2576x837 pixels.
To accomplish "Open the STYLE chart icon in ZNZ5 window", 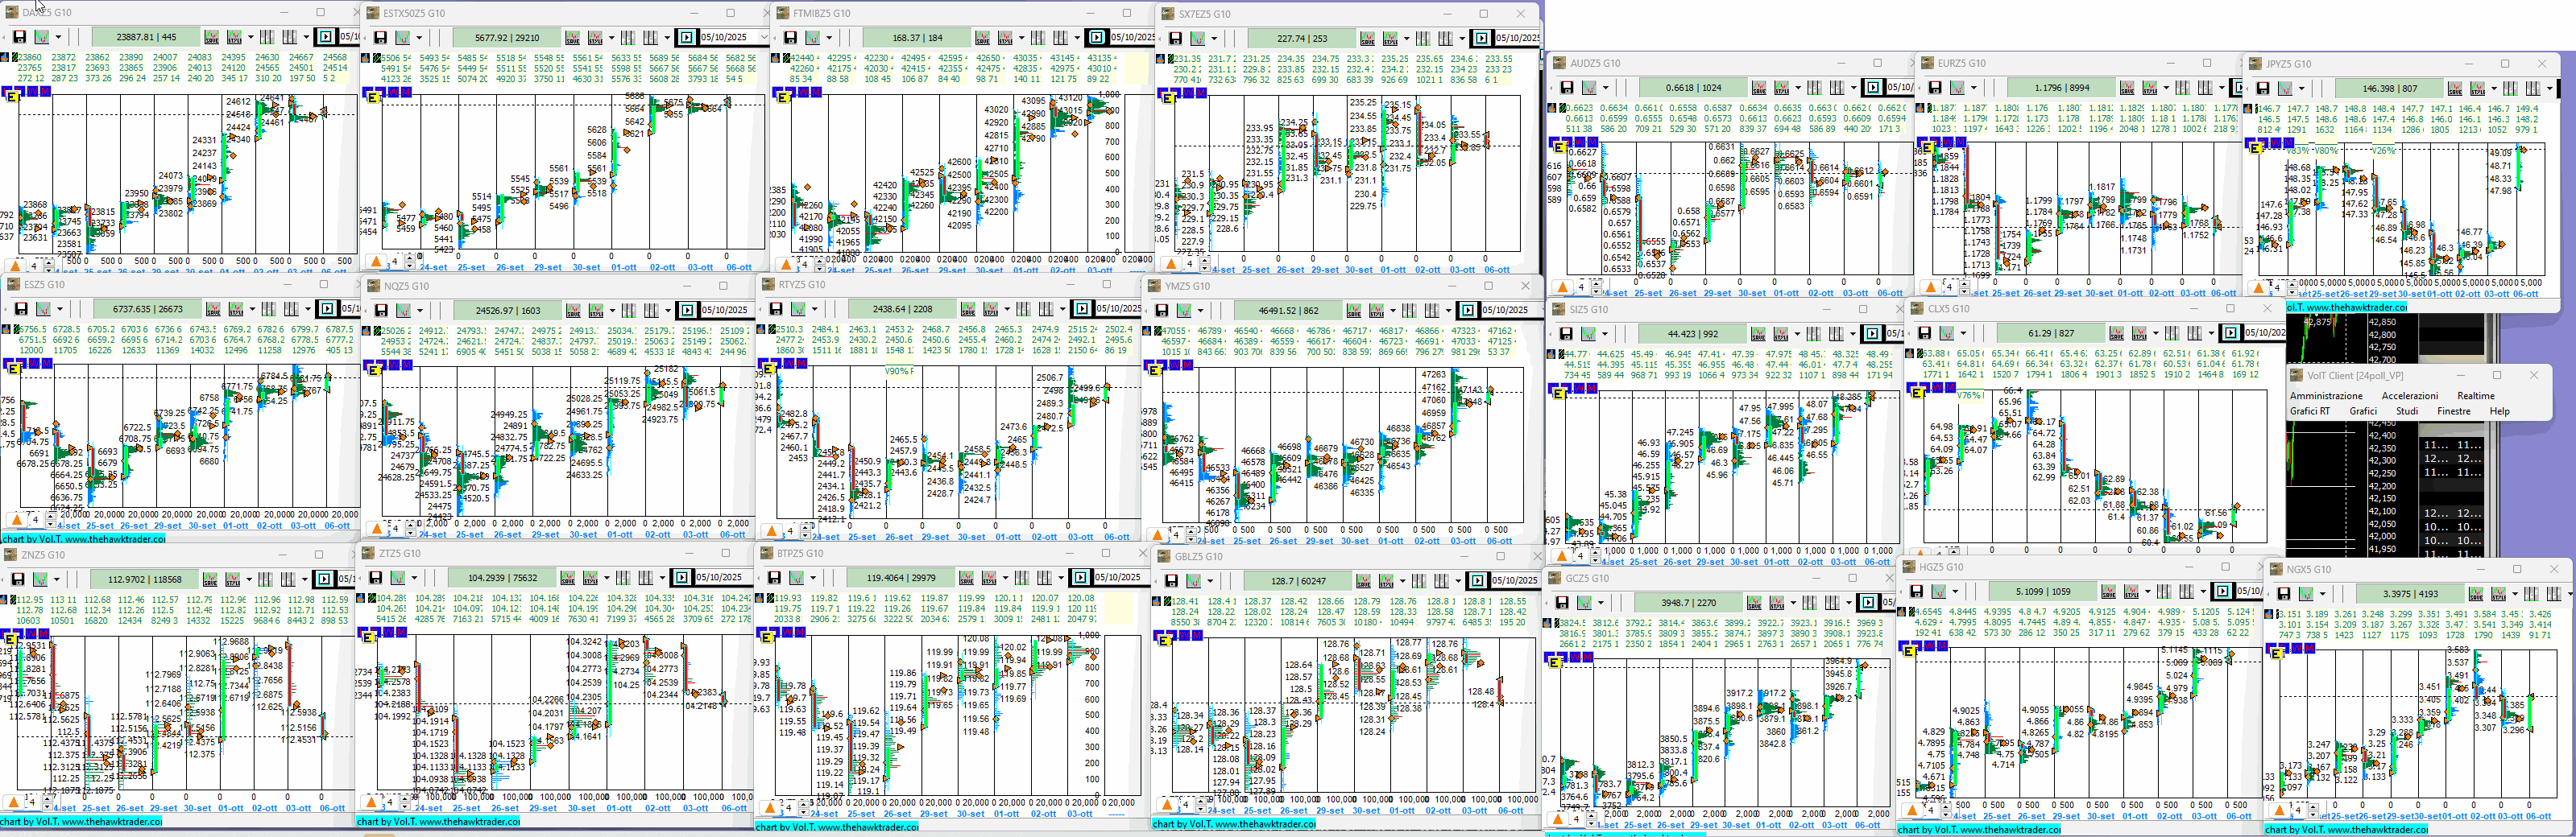I will 232,579.
